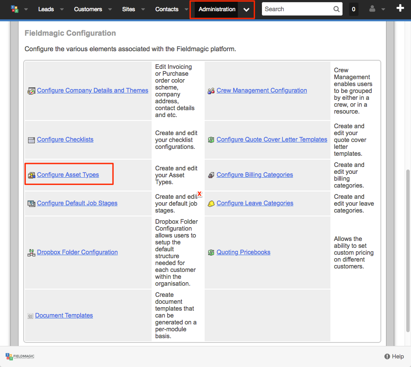The height and width of the screenshot is (367, 411).
Task: Click 'Create and edit your billing categories.' text
Action: (x=349, y=175)
